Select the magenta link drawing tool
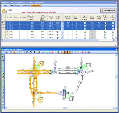 (3, 77)
